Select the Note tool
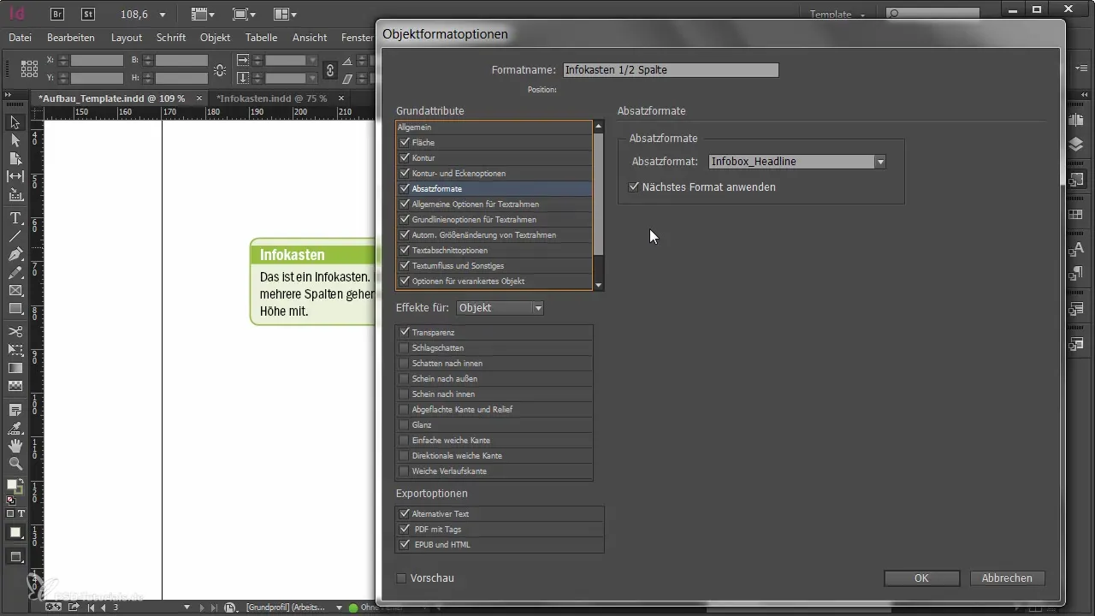Viewport: 1095px width, 616px height. coord(15,409)
